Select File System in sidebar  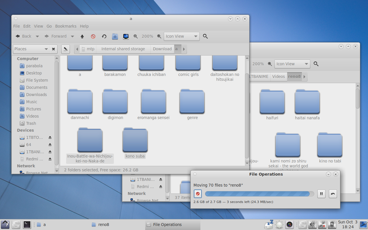pos(37,80)
